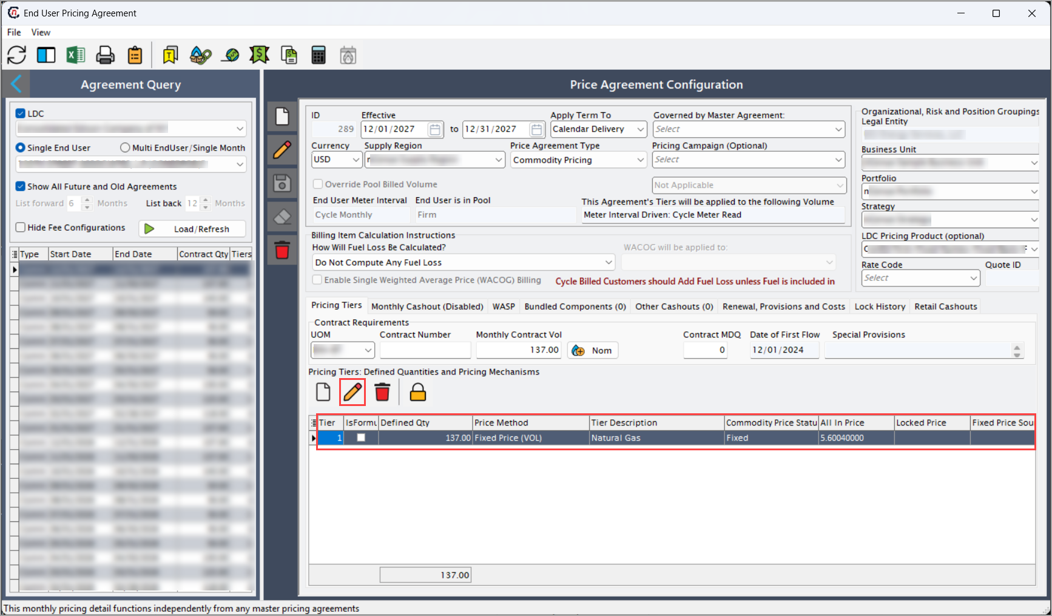Open the File menu
The height and width of the screenshot is (616, 1052).
(14, 32)
